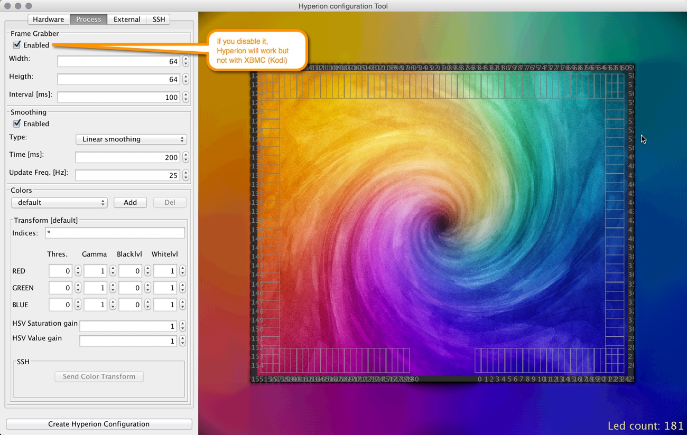Click the GREEN Thres. value field
Screen dimensions: 687x435
(x=60, y=288)
